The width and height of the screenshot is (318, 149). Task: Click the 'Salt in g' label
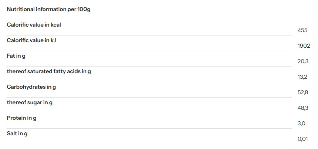click(17, 133)
